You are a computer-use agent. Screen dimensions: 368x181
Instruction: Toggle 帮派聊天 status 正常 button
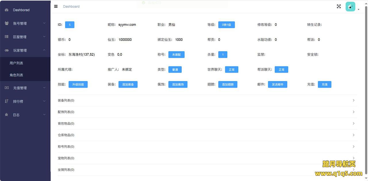tap(281, 70)
